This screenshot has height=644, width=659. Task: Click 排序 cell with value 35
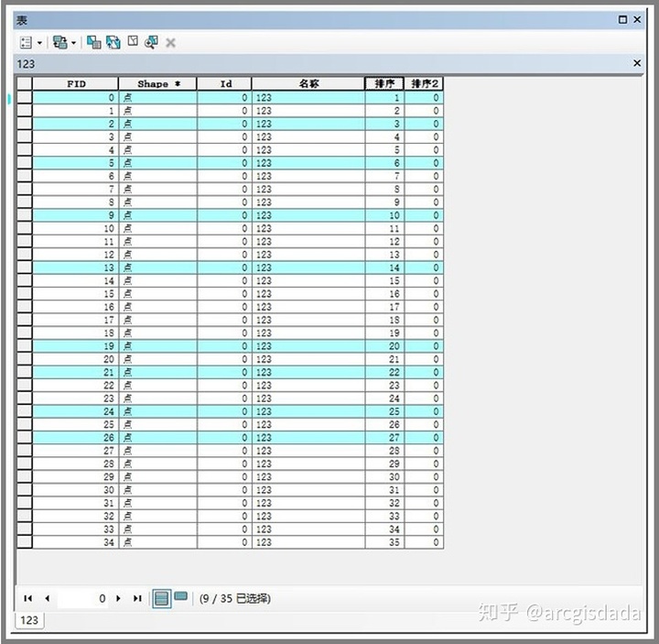[384, 541]
